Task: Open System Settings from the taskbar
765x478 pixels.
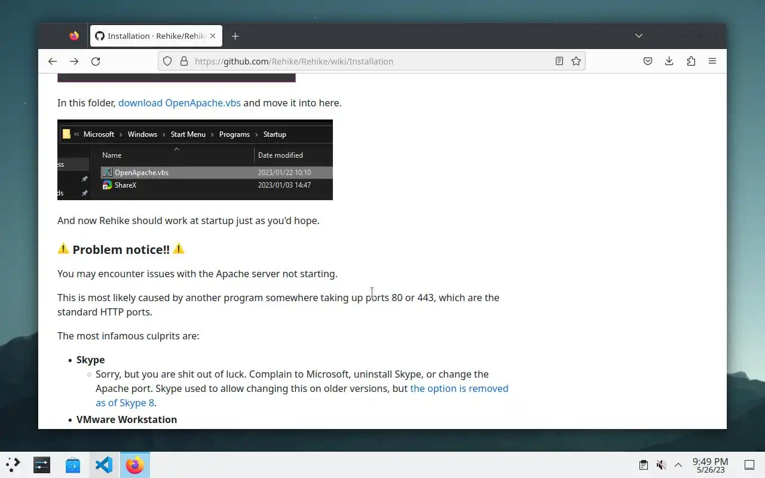Action: click(42, 464)
